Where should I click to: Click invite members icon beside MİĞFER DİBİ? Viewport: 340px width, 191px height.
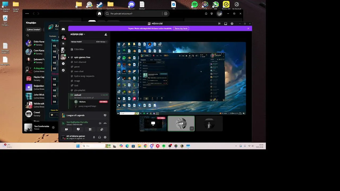(106, 34)
